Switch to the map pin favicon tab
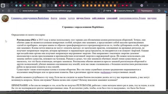This screenshot has height=94, width=168. pyautogui.click(x=32, y=5)
